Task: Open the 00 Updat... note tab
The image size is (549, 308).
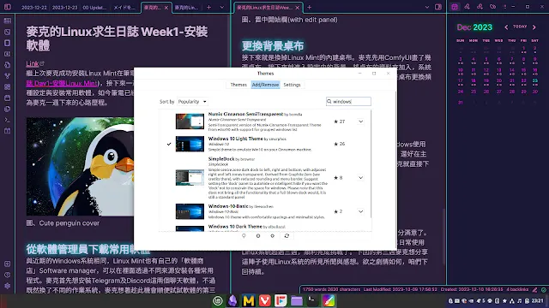Action: pyautogui.click(x=94, y=8)
